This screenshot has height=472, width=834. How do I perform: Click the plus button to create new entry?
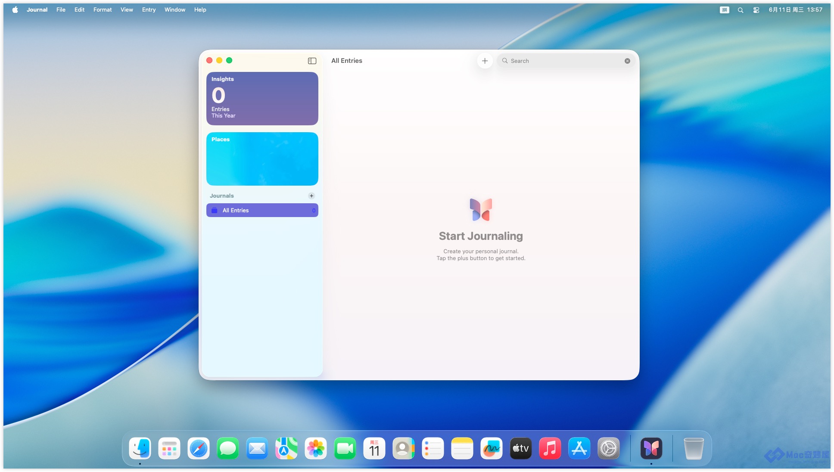point(485,61)
